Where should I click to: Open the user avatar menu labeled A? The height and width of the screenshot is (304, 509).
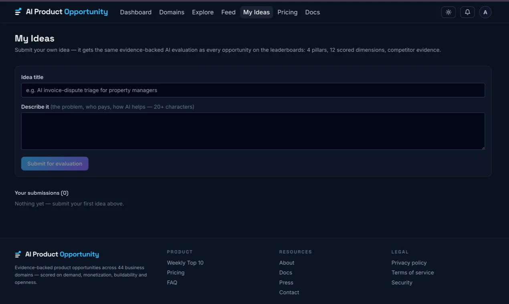[x=485, y=12]
